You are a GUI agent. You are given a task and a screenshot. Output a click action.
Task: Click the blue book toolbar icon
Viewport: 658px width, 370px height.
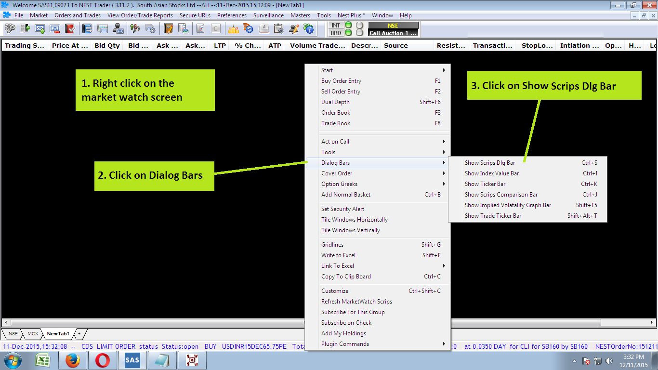[x=87, y=29]
